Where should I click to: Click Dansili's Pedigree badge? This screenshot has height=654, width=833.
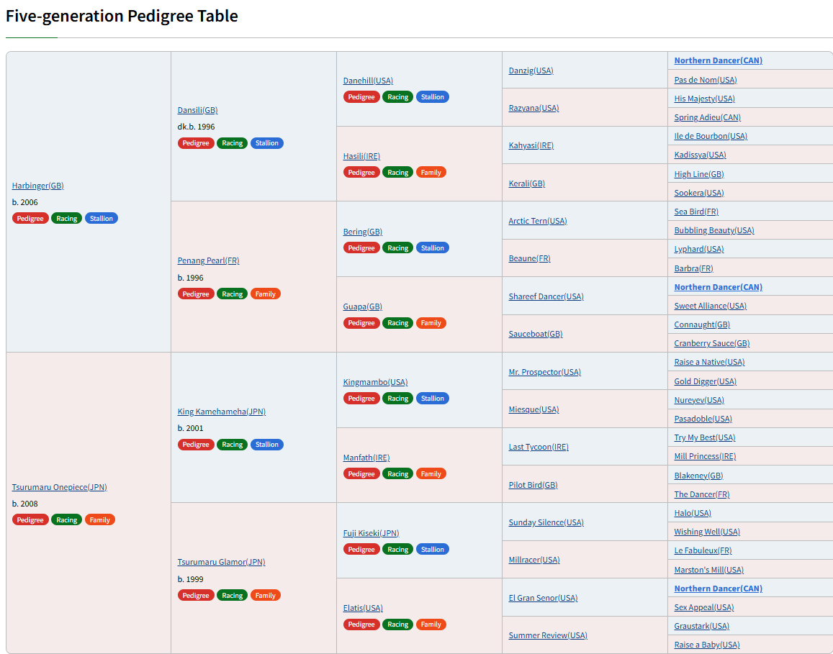[196, 142]
